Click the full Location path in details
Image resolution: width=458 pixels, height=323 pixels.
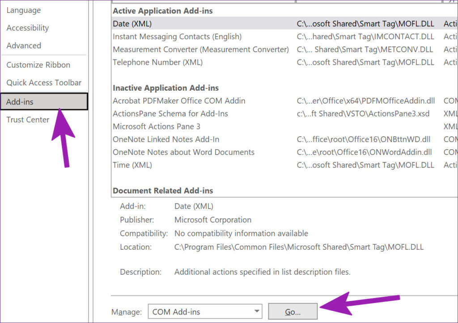tap(299, 247)
